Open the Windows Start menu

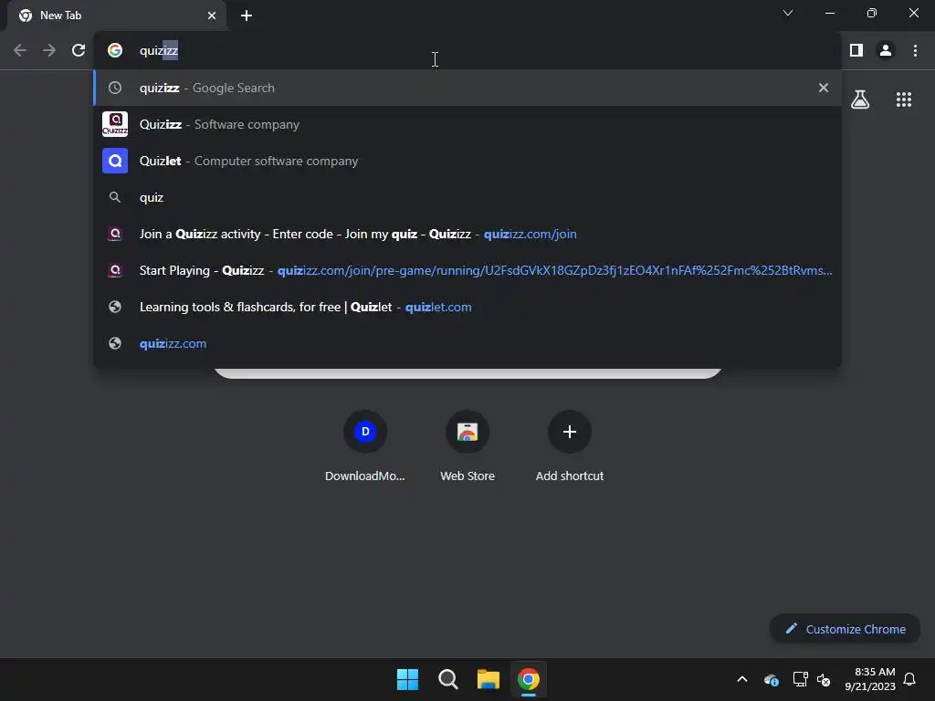(x=408, y=679)
